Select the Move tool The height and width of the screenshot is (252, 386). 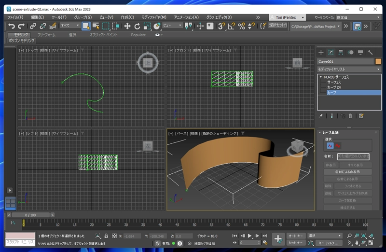(x=127, y=26)
